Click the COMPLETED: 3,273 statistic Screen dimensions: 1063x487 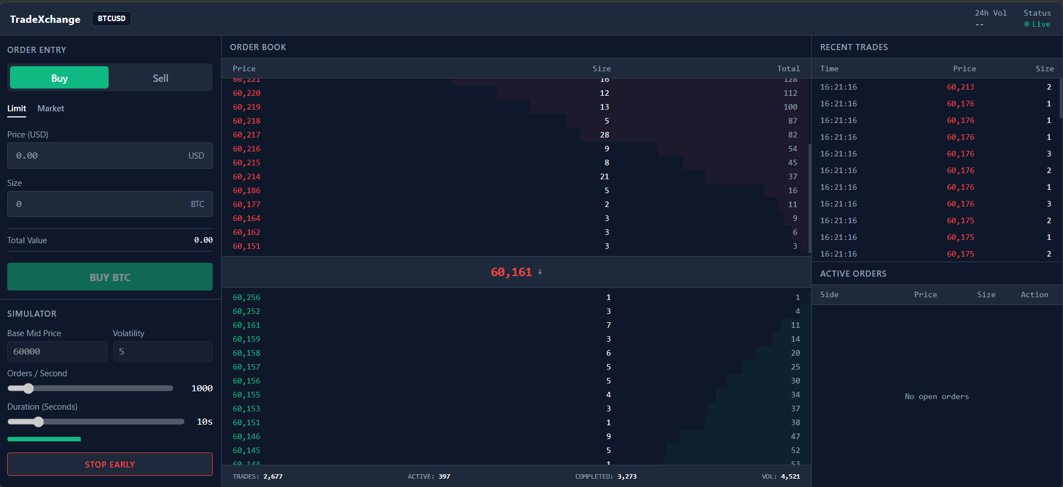[606, 476]
